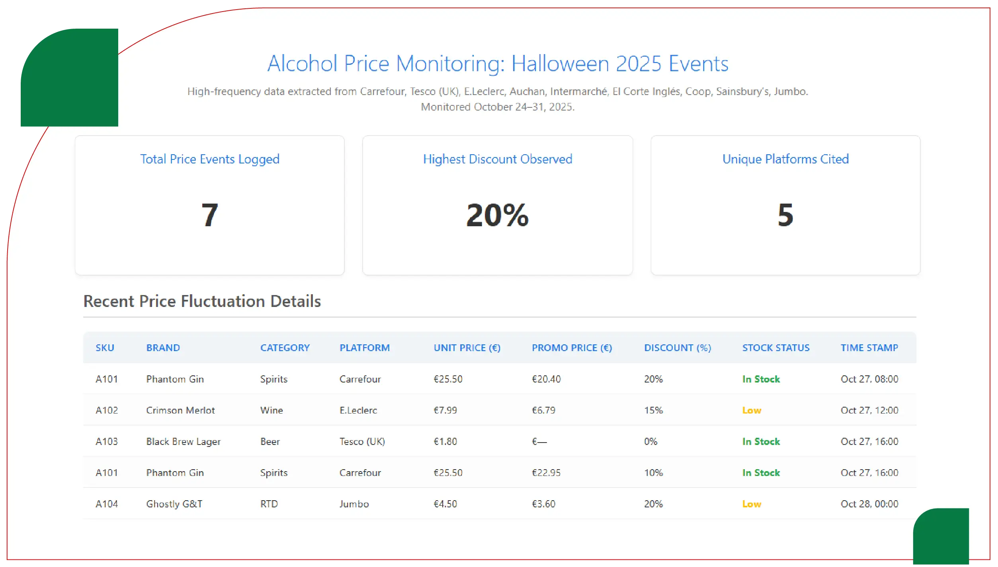
Task: Sort by BRAND column header
Action: pos(163,348)
